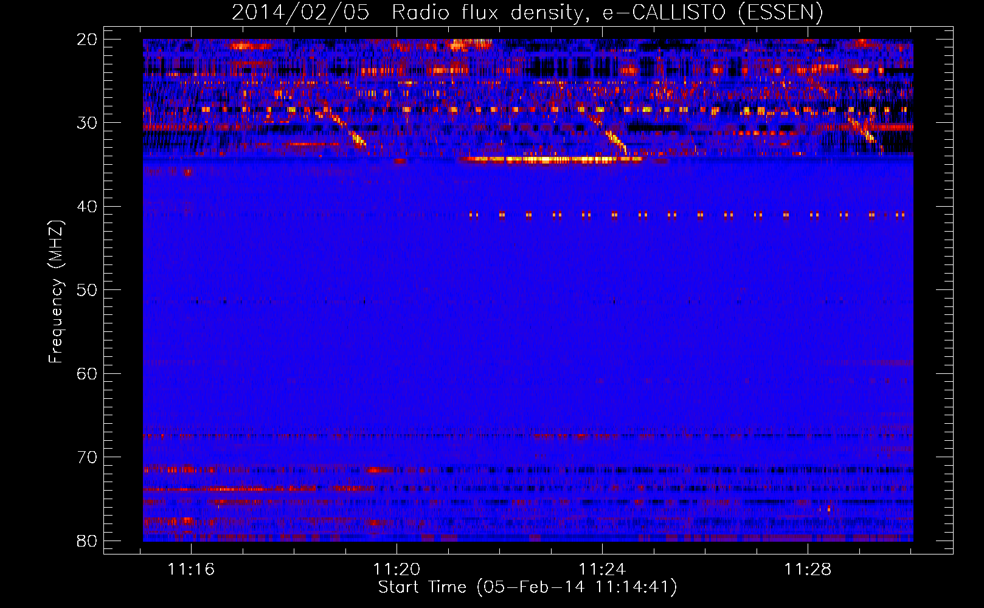Click the plot title 'Radio flux density, e-CALLISTO (ESSEN)'
The image size is (984, 608).
point(607,12)
